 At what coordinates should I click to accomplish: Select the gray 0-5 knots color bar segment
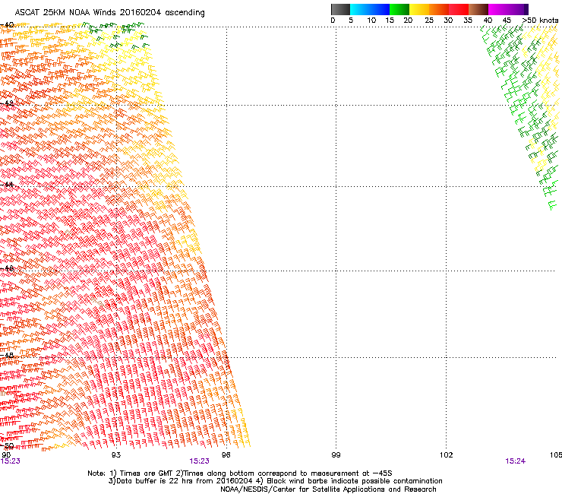(340, 9)
